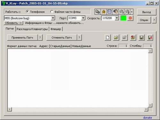Open the 115200 speed dropdown

[117, 18]
